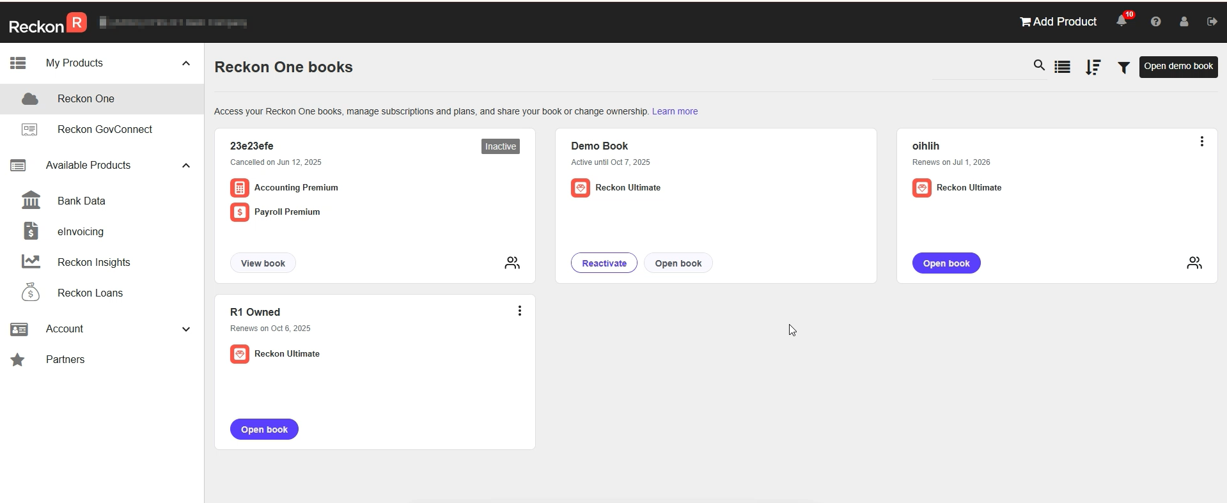This screenshot has width=1227, height=503.
Task: Open eInvoicing product
Action: [81, 232]
